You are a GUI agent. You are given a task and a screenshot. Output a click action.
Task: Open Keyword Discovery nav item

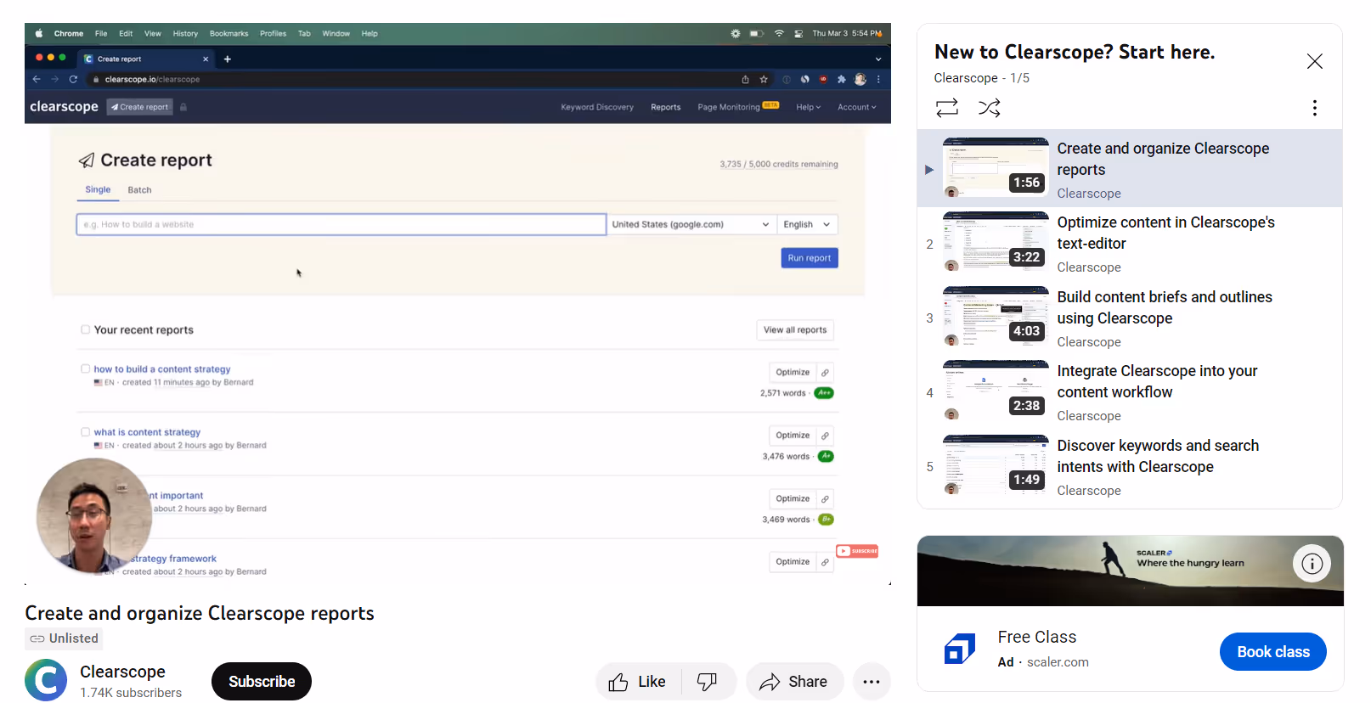tap(597, 107)
